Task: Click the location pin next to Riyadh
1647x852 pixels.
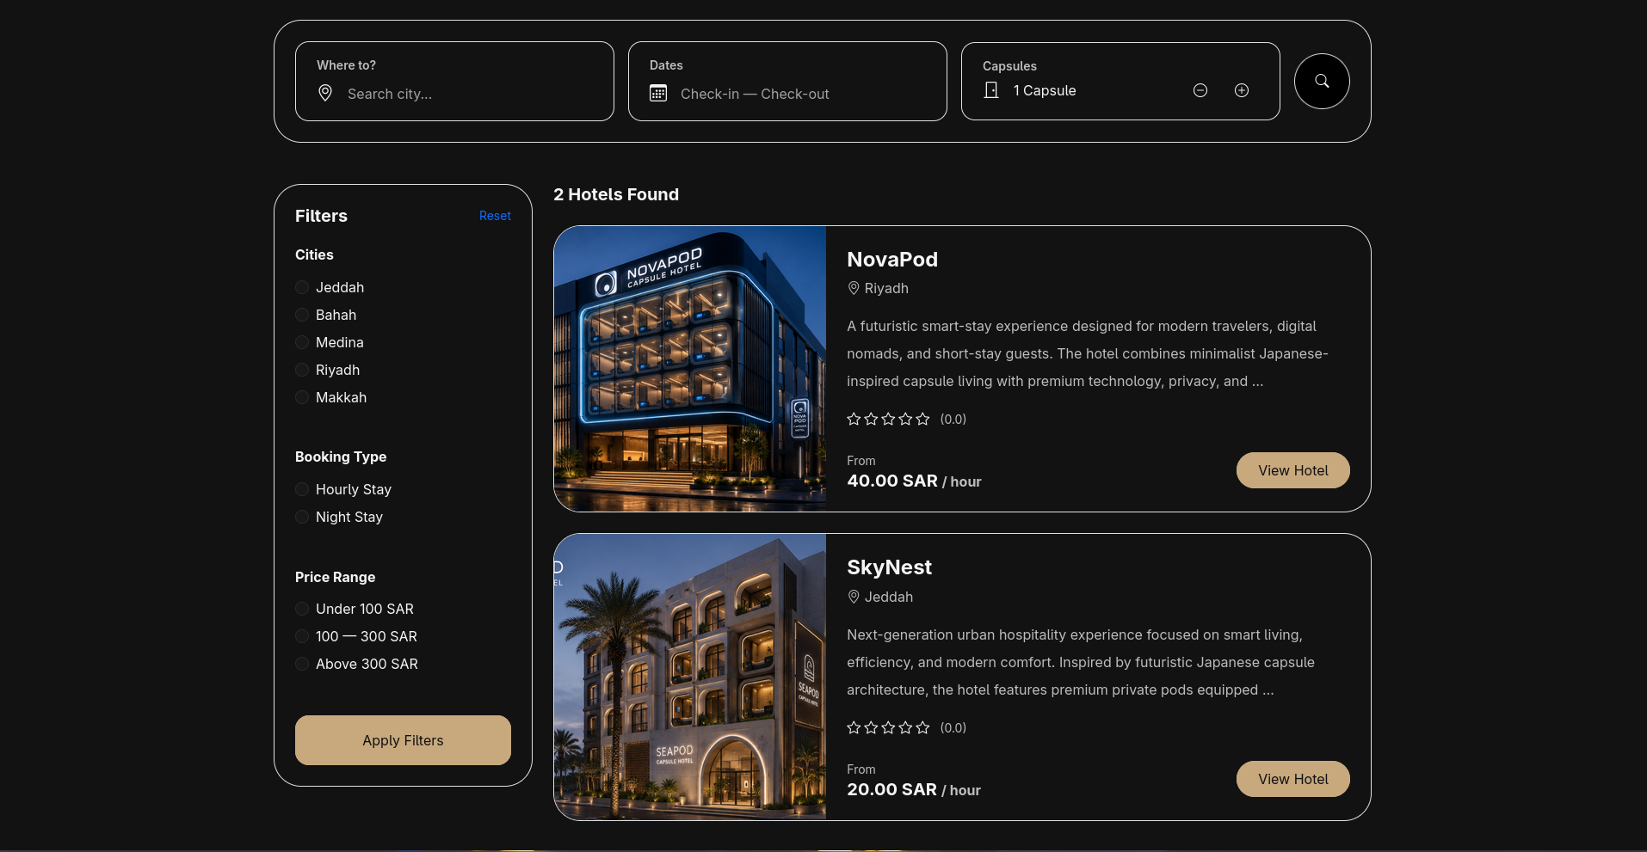Action: click(854, 288)
